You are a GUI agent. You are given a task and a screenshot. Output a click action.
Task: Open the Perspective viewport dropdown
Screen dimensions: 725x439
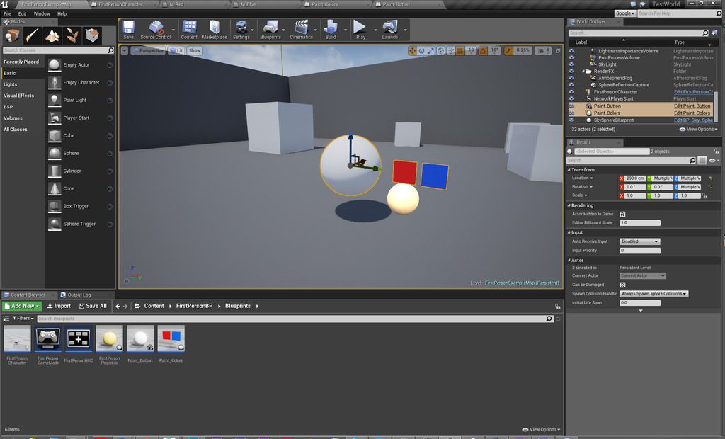point(148,50)
